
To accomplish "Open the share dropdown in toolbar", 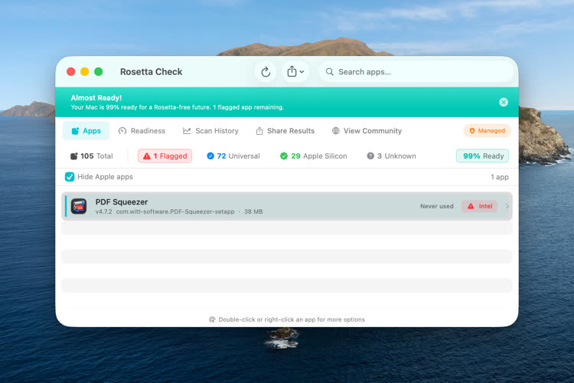I will coord(295,72).
